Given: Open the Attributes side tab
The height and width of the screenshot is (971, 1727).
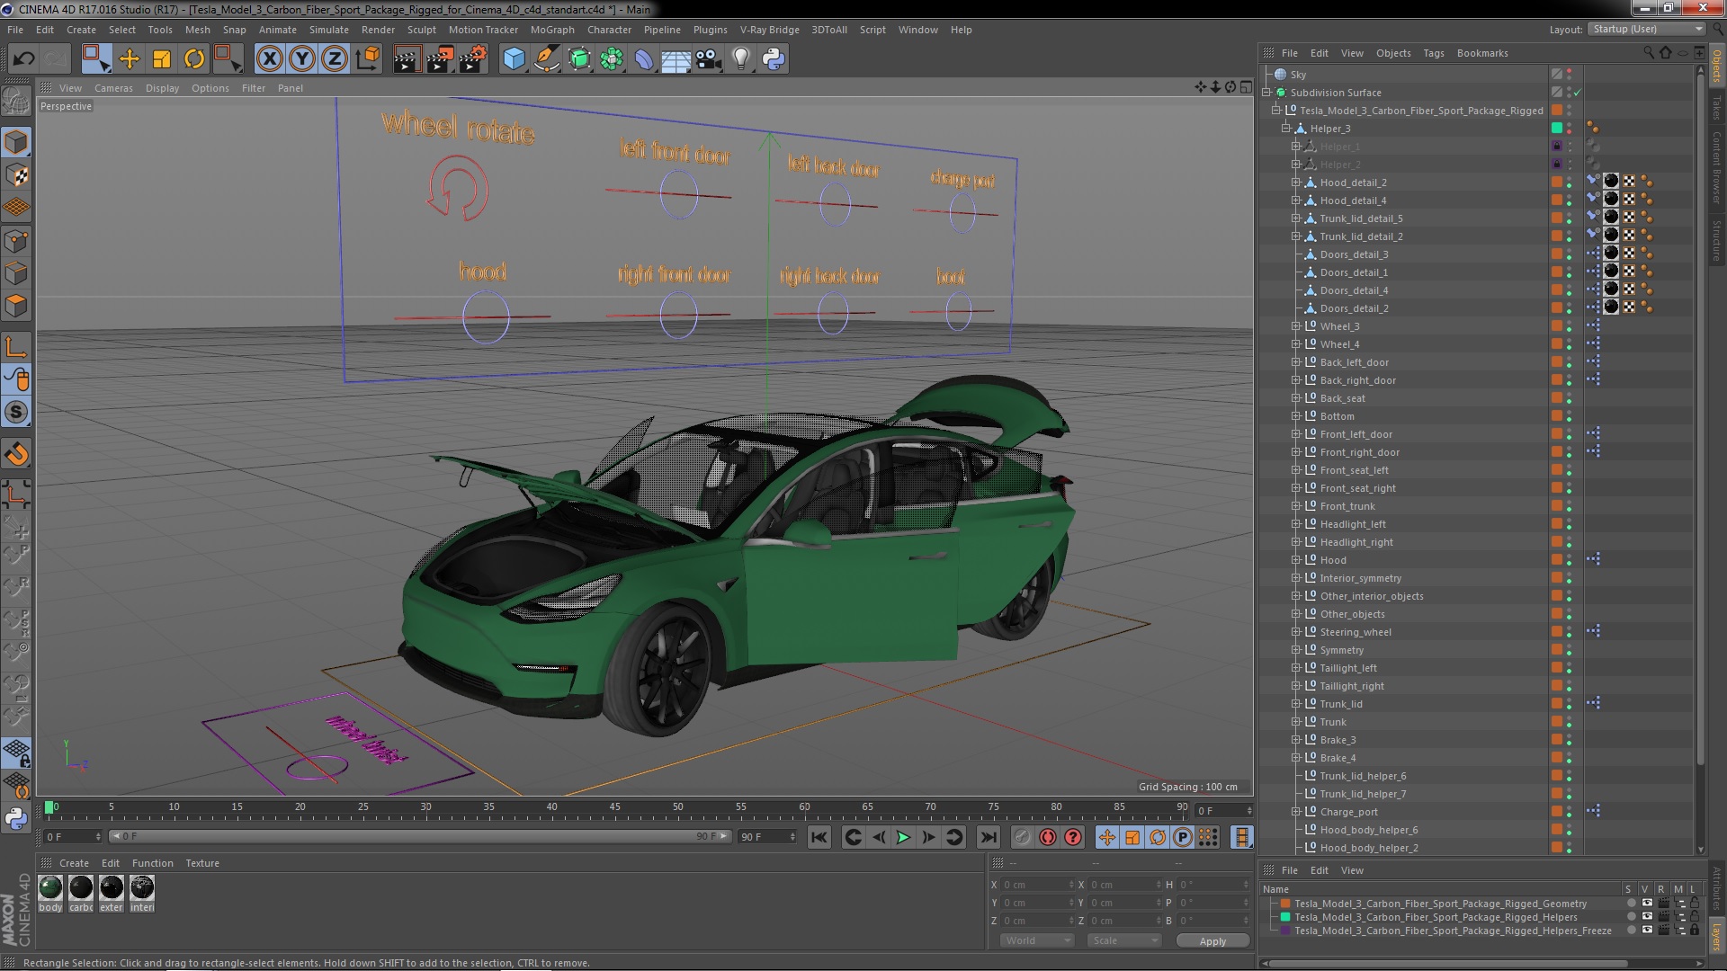Looking at the screenshot, I should [1717, 890].
